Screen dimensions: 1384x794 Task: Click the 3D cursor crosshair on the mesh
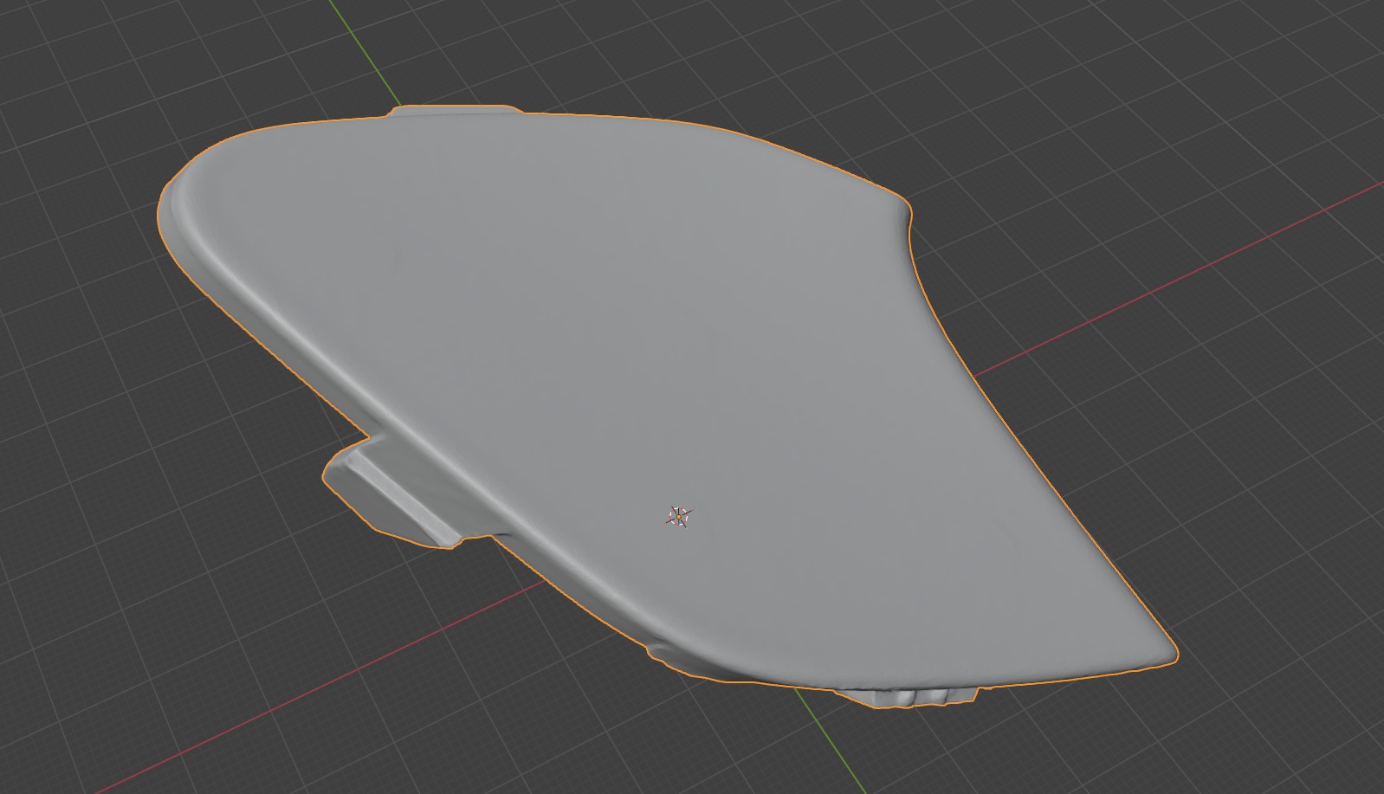point(679,517)
